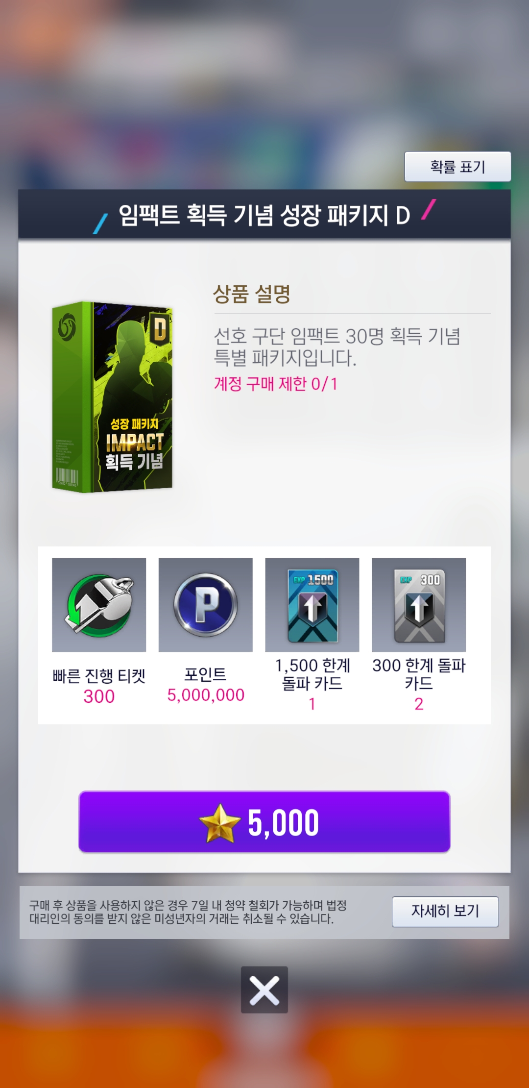Open 확률 표기 probability display
The height and width of the screenshot is (1088, 529).
457,167
